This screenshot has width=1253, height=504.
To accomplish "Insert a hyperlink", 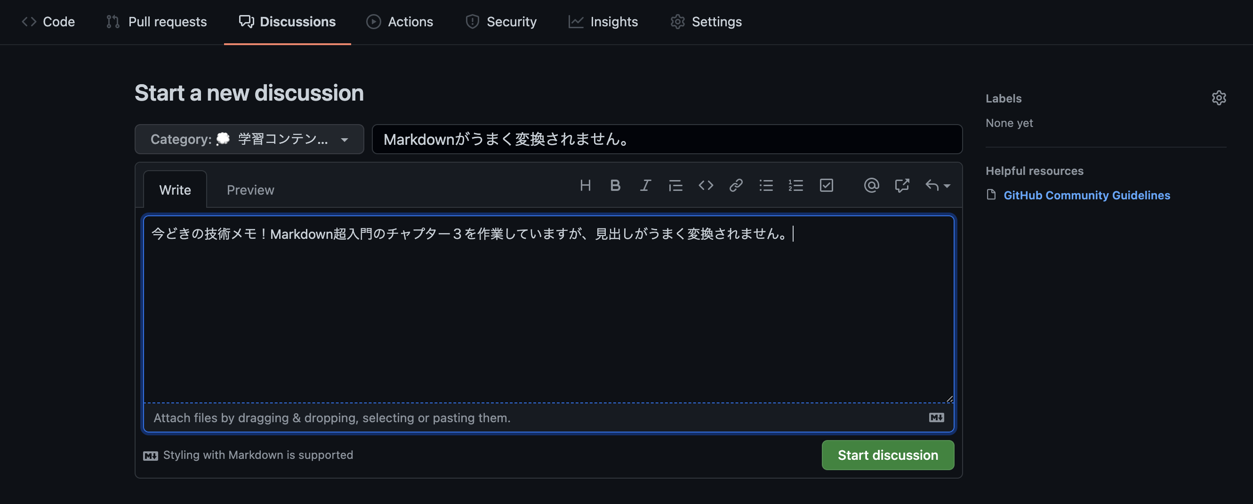I will [735, 186].
